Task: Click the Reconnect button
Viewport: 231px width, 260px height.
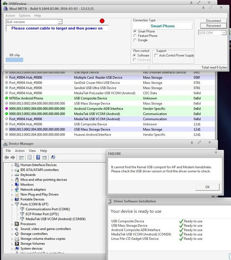Action: pos(214,26)
